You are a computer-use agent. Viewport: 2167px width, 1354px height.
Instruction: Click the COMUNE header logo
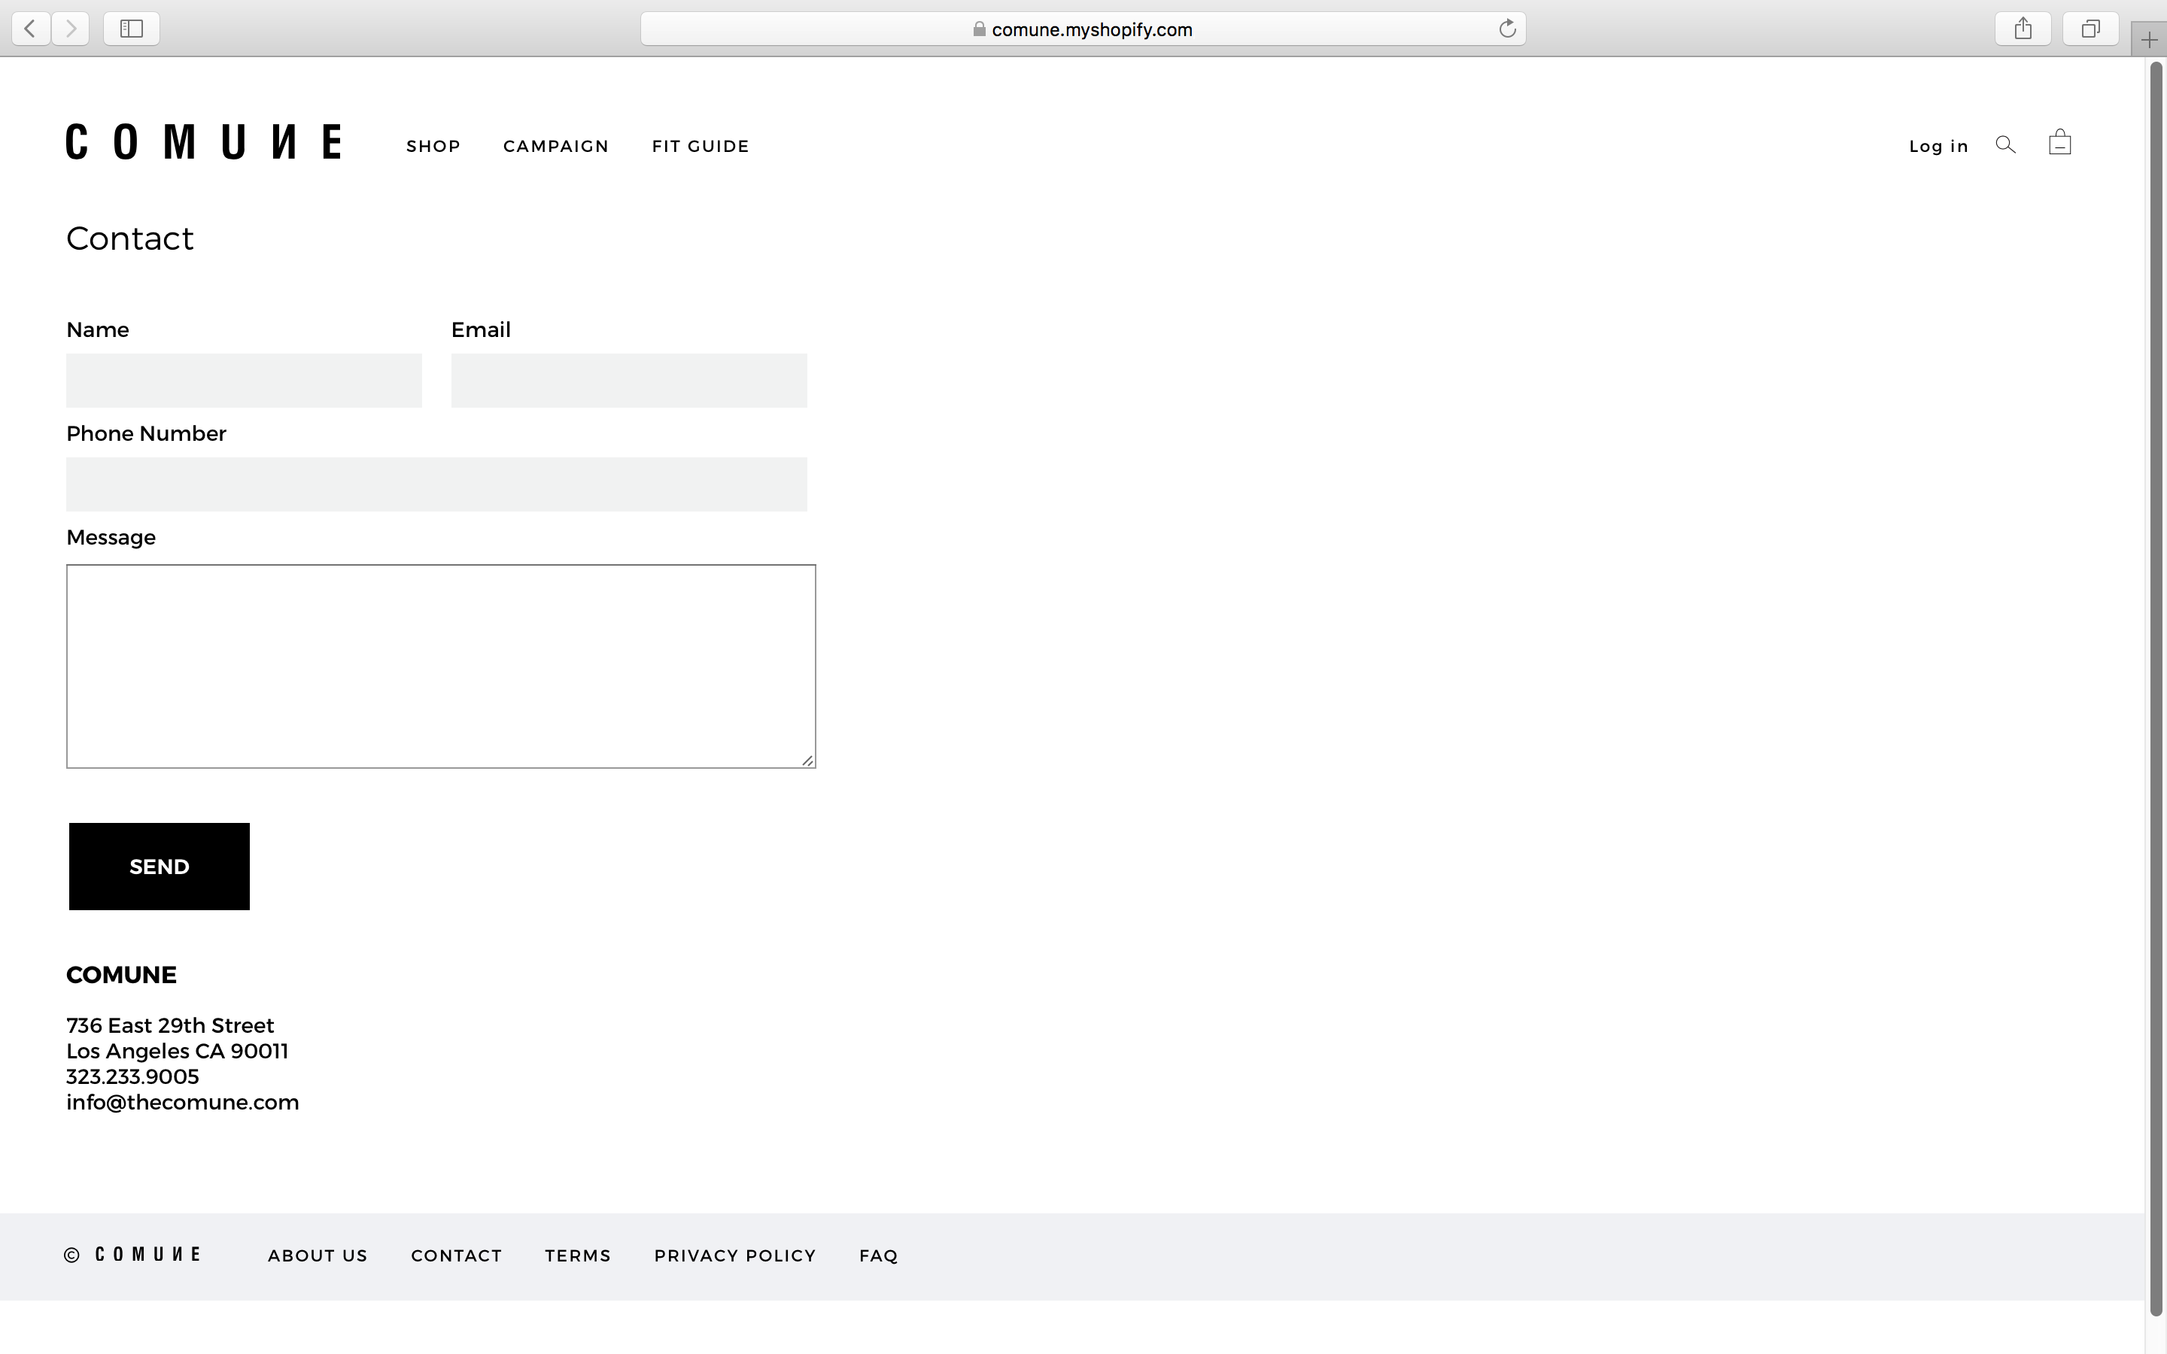203,142
